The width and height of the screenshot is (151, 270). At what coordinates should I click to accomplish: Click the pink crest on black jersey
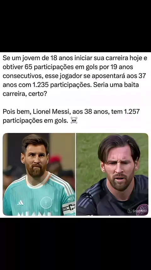[142, 210]
